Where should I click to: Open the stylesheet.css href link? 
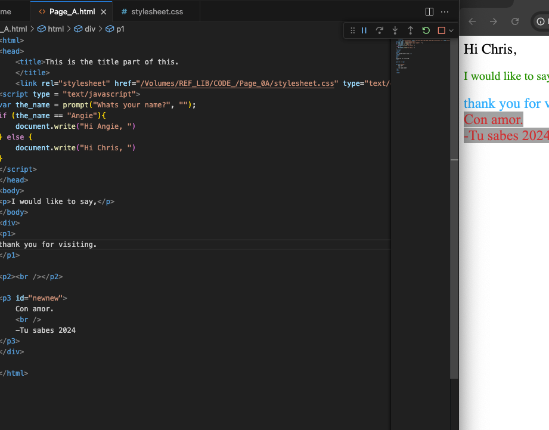(237, 83)
